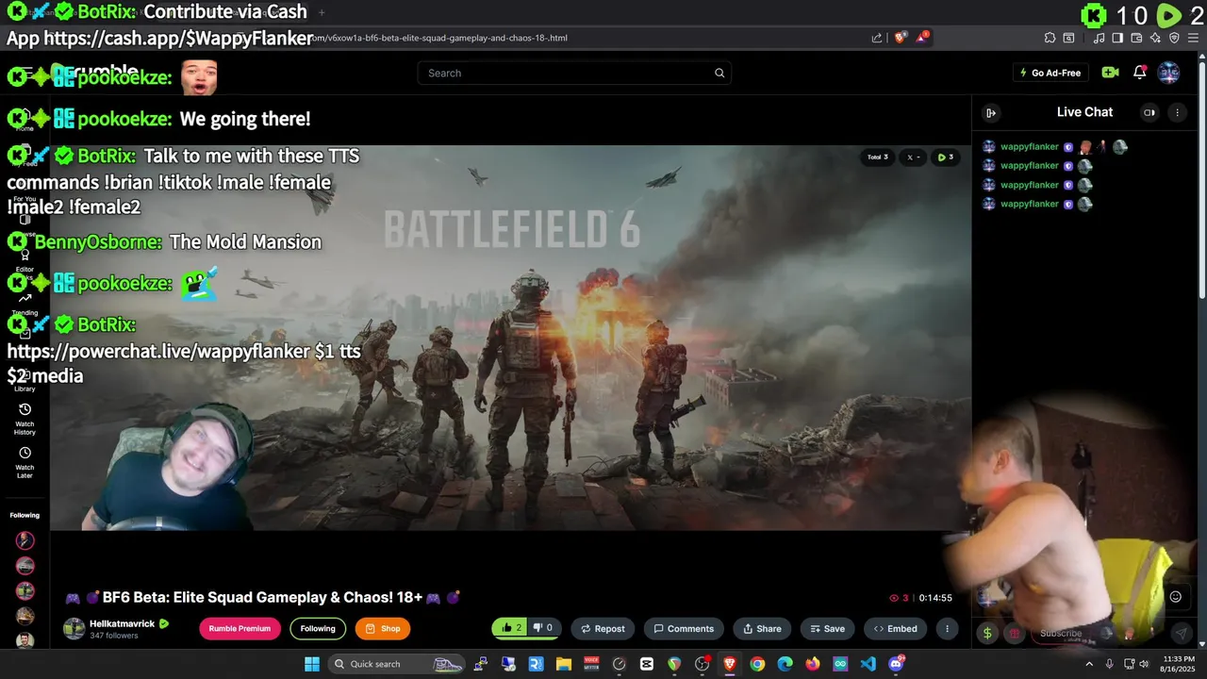The height and width of the screenshot is (679, 1207).
Task: Share the video
Action: 762,628
